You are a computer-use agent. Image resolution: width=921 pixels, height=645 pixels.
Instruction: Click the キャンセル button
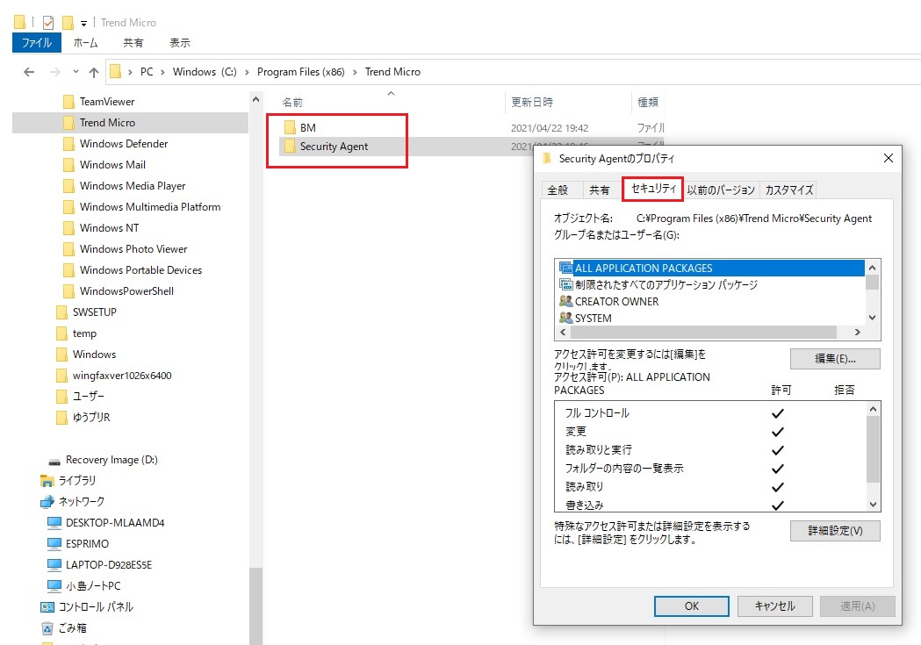click(x=774, y=606)
